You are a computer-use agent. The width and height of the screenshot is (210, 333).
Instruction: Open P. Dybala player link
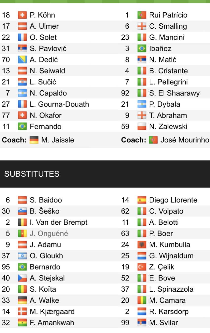point(165,104)
